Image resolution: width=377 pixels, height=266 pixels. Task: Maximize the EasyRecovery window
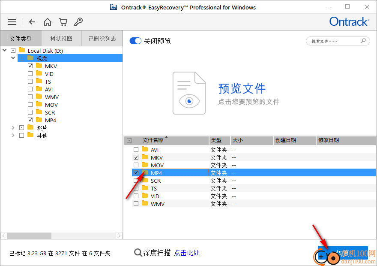point(347,7)
